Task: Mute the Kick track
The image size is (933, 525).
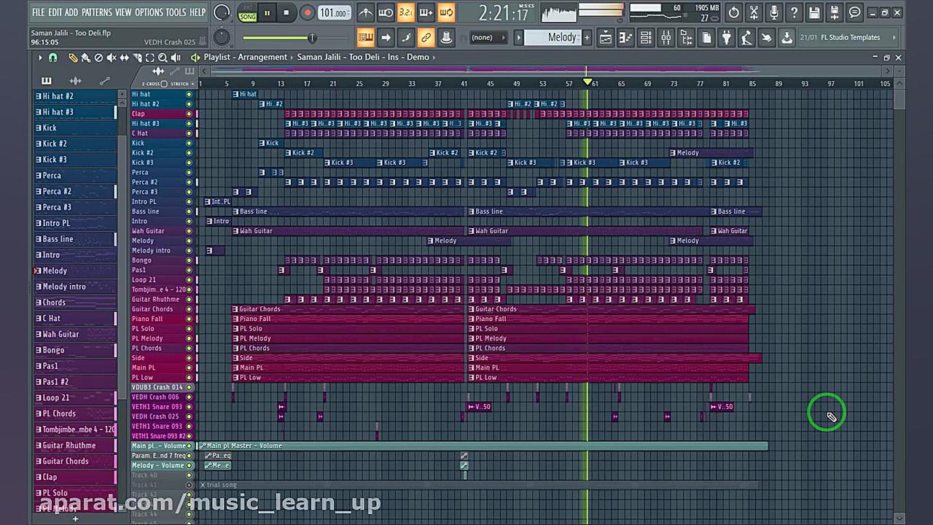Action: click(189, 143)
